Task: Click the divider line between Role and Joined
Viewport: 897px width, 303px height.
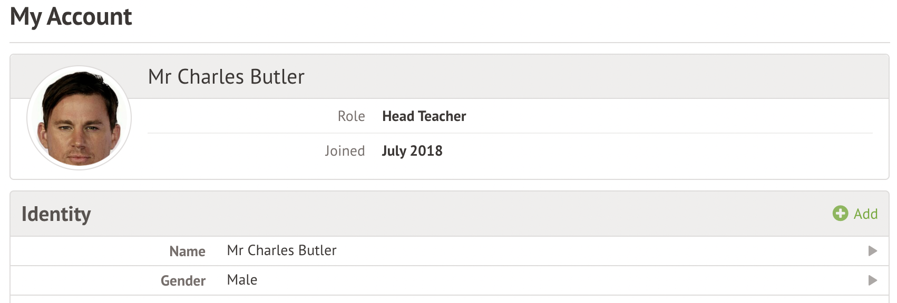Action: click(x=509, y=134)
